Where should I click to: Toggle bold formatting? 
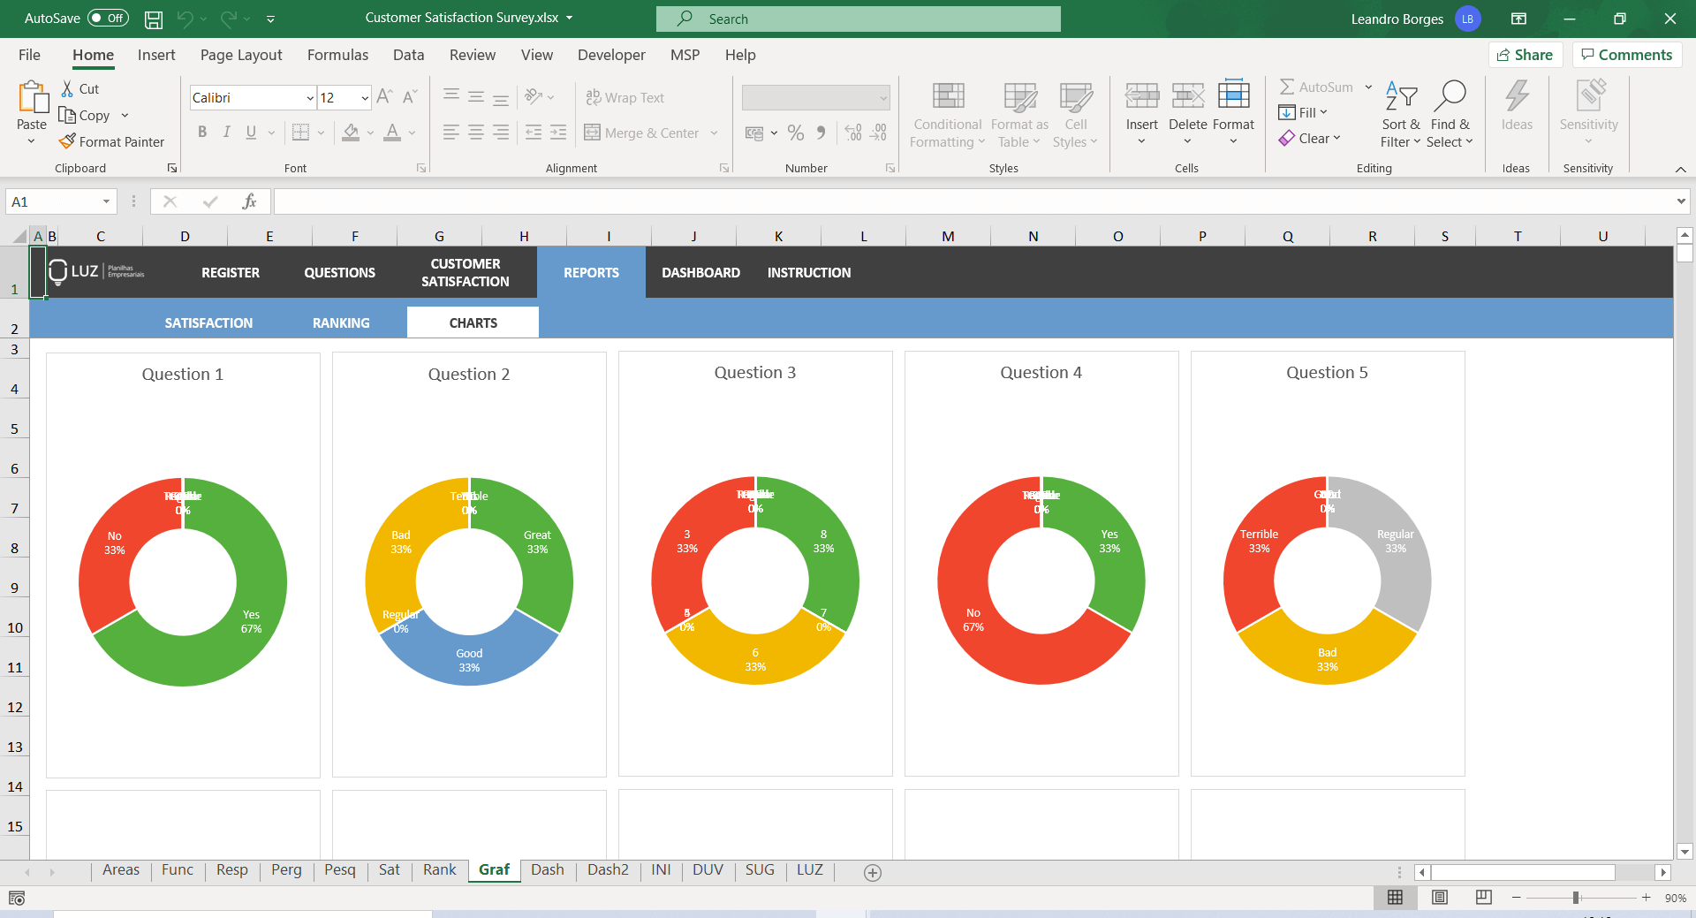202,132
